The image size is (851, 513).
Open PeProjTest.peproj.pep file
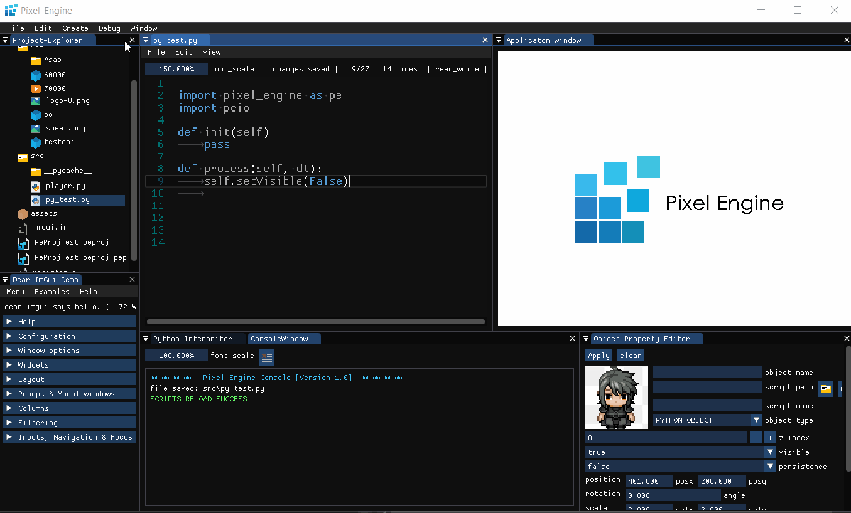click(x=72, y=257)
